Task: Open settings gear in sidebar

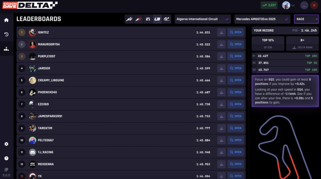Action: pos(6,144)
